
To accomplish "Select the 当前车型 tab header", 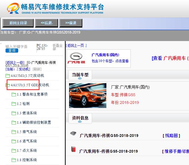I will 80,75.
